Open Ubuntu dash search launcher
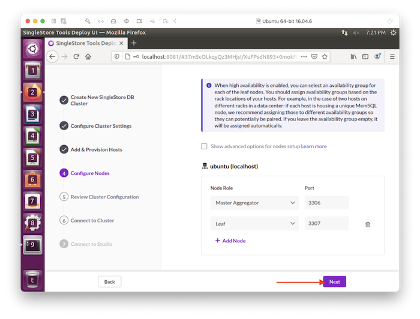The image size is (420, 319). pos(32,49)
